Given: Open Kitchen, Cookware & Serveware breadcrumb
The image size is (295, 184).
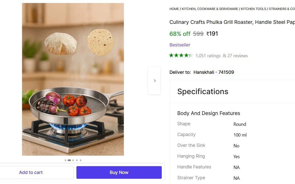Looking at the screenshot, I should tap(210, 9).
